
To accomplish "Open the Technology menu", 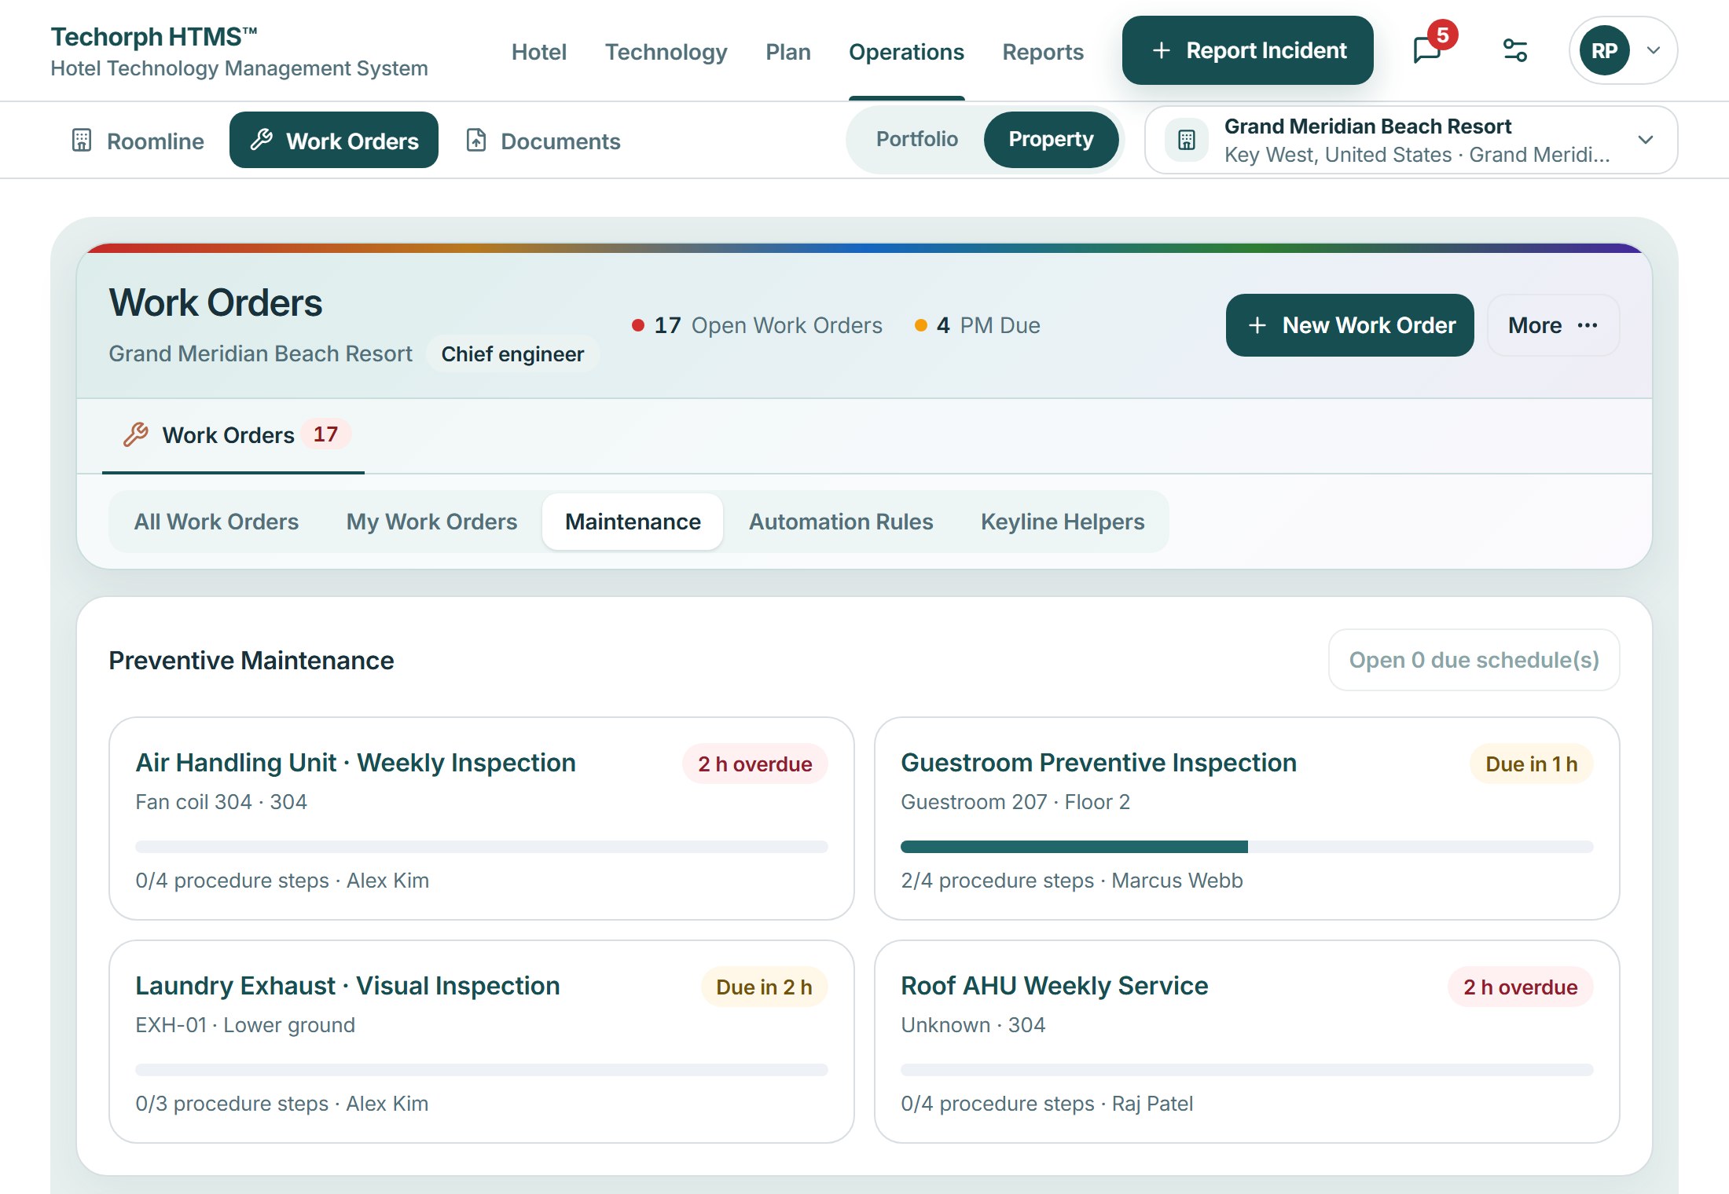I will click(666, 52).
